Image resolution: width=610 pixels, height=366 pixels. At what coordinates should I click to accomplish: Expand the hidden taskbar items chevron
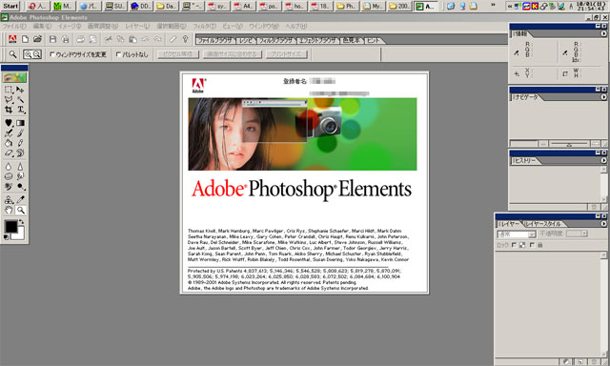tap(493, 6)
